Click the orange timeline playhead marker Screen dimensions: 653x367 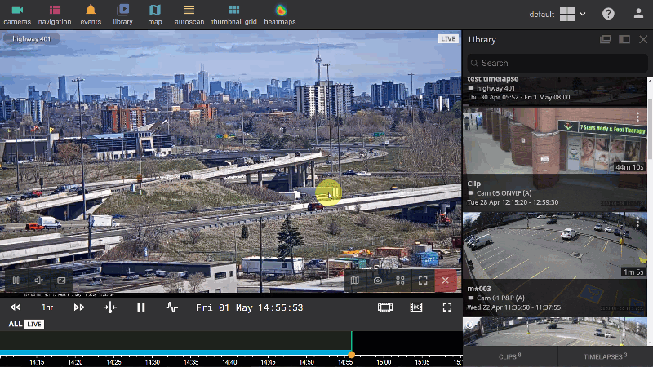click(x=351, y=354)
